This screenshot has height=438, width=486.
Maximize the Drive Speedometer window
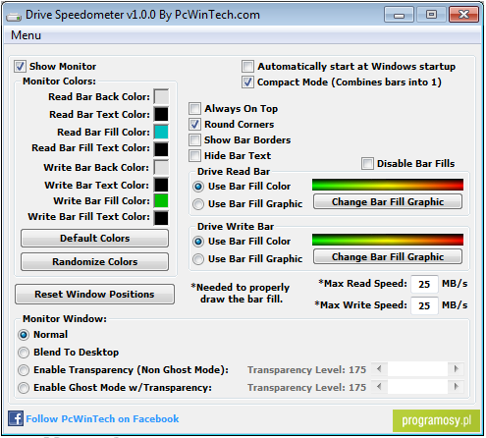point(431,15)
